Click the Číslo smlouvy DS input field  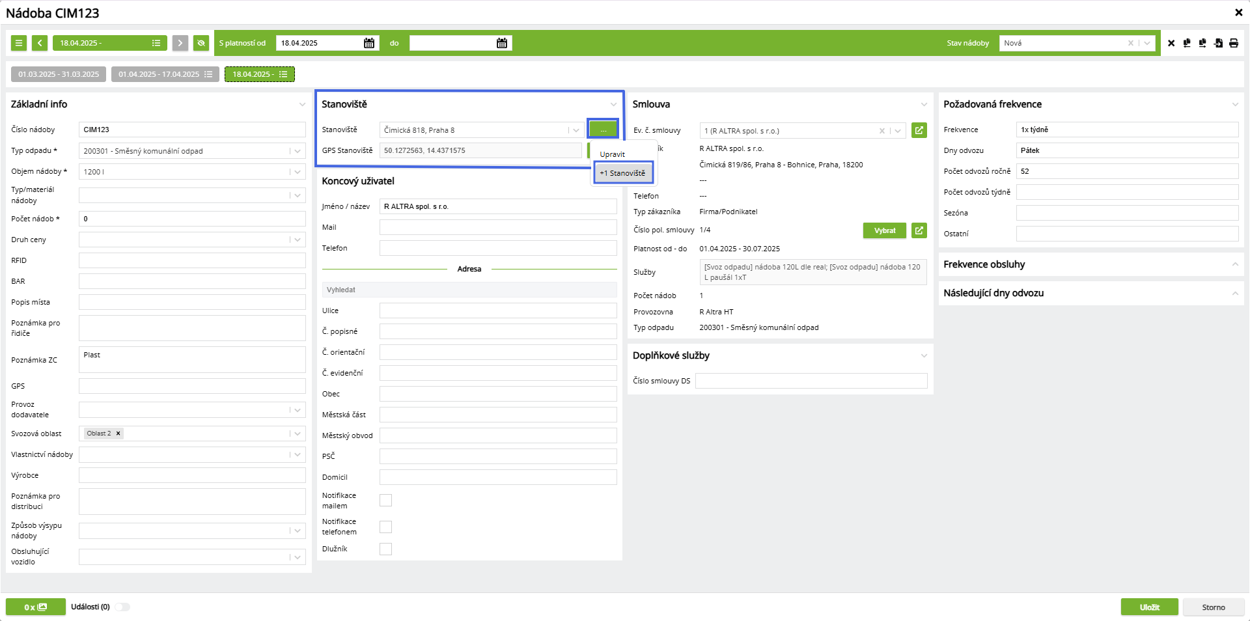[x=811, y=381]
